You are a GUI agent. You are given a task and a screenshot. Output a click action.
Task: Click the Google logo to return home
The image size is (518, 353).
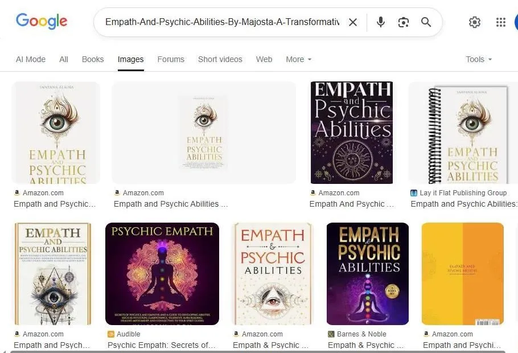(x=41, y=21)
